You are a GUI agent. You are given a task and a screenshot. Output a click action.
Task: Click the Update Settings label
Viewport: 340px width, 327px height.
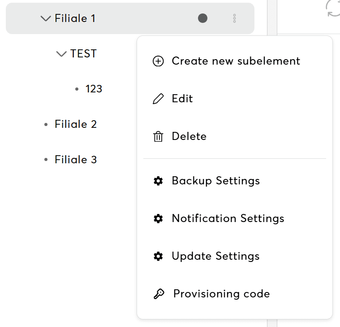215,256
